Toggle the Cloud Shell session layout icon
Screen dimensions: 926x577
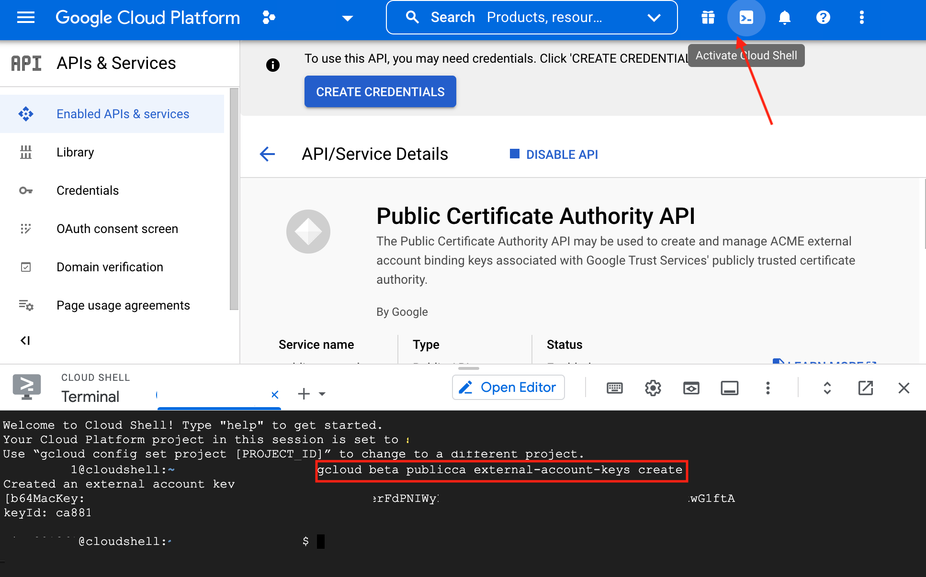(x=729, y=388)
